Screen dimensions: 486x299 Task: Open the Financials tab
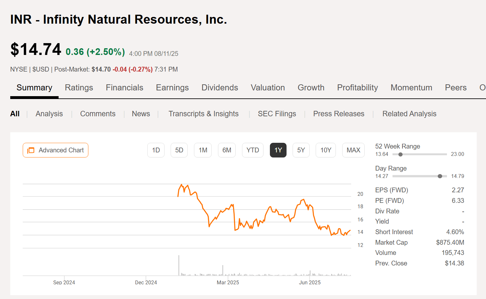124,88
